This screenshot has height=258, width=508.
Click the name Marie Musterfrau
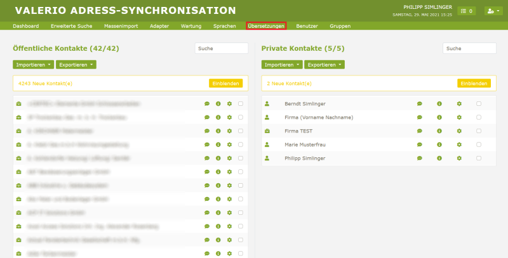tap(305, 145)
